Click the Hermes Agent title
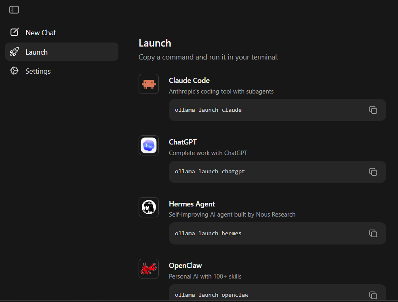The height and width of the screenshot is (302, 398). 192,204
